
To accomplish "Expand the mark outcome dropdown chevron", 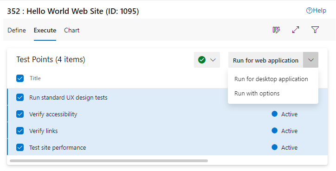I will (213, 60).
